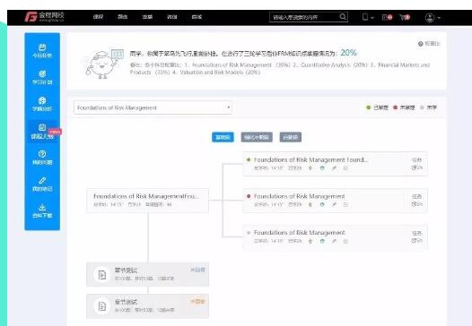Open the question-mark icon item in the blue sidebar
472x326 pixels.
coord(42,158)
